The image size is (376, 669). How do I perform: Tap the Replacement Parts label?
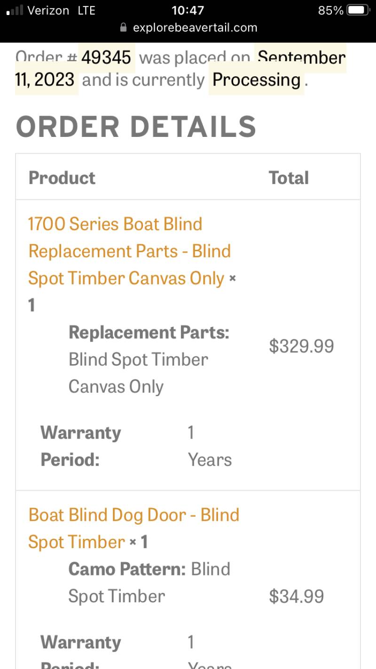pyautogui.click(x=149, y=333)
